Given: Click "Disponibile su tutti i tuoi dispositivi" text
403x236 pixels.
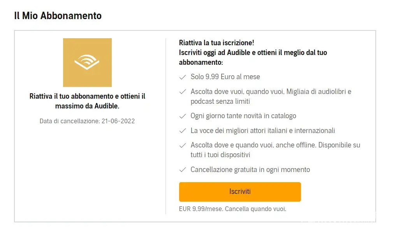Looking at the screenshot, I should click(275, 150).
